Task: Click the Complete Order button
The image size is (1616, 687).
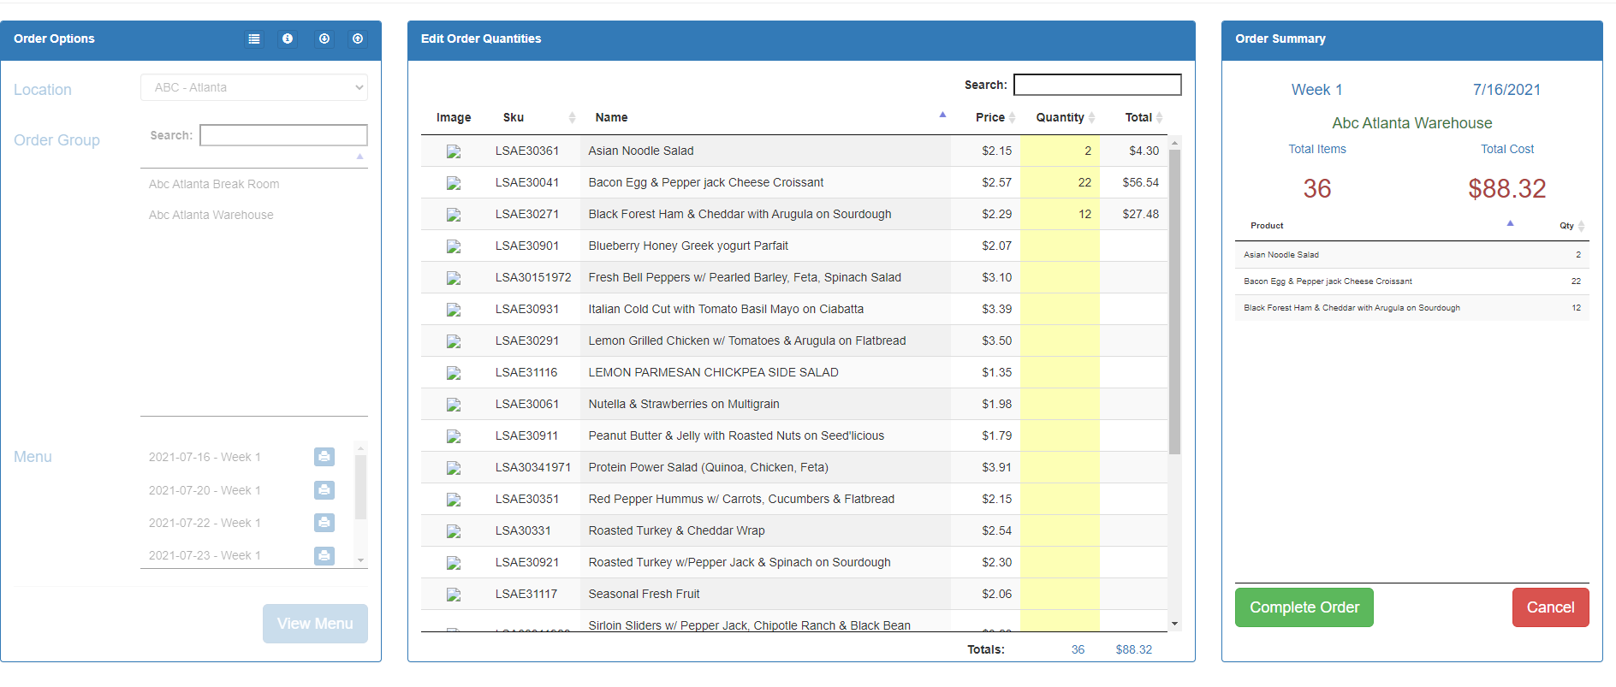Action: tap(1304, 607)
